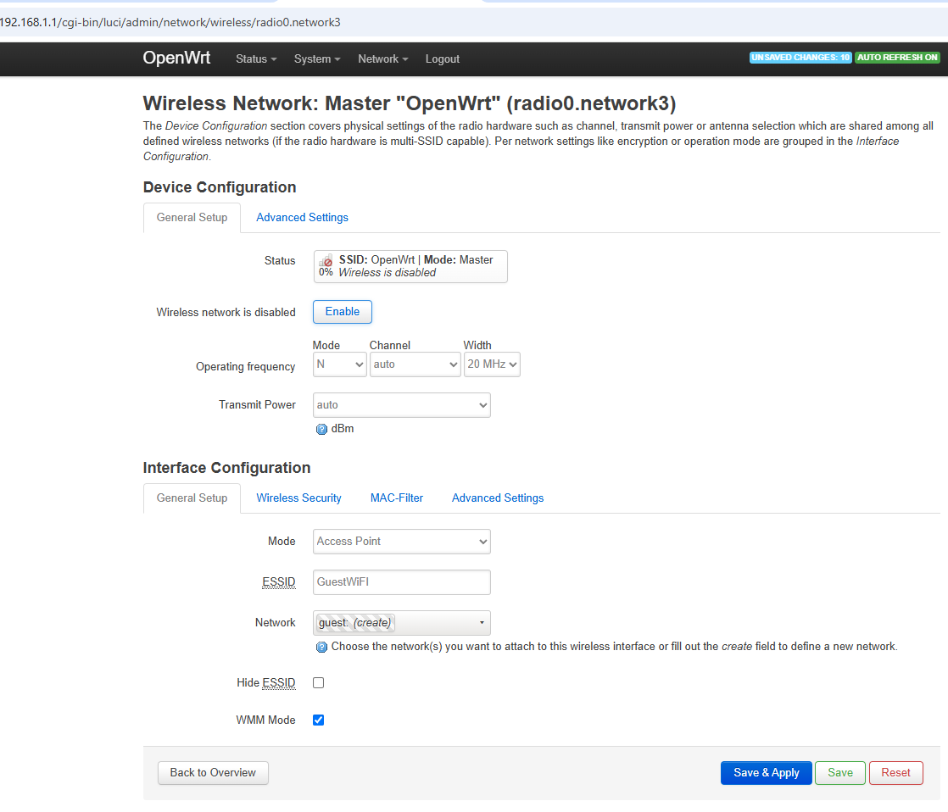Click the OpenWrt logo link
The image size is (948, 812).
tap(176, 58)
